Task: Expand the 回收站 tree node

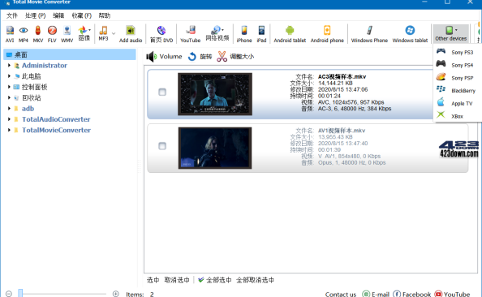Action: click(x=9, y=97)
